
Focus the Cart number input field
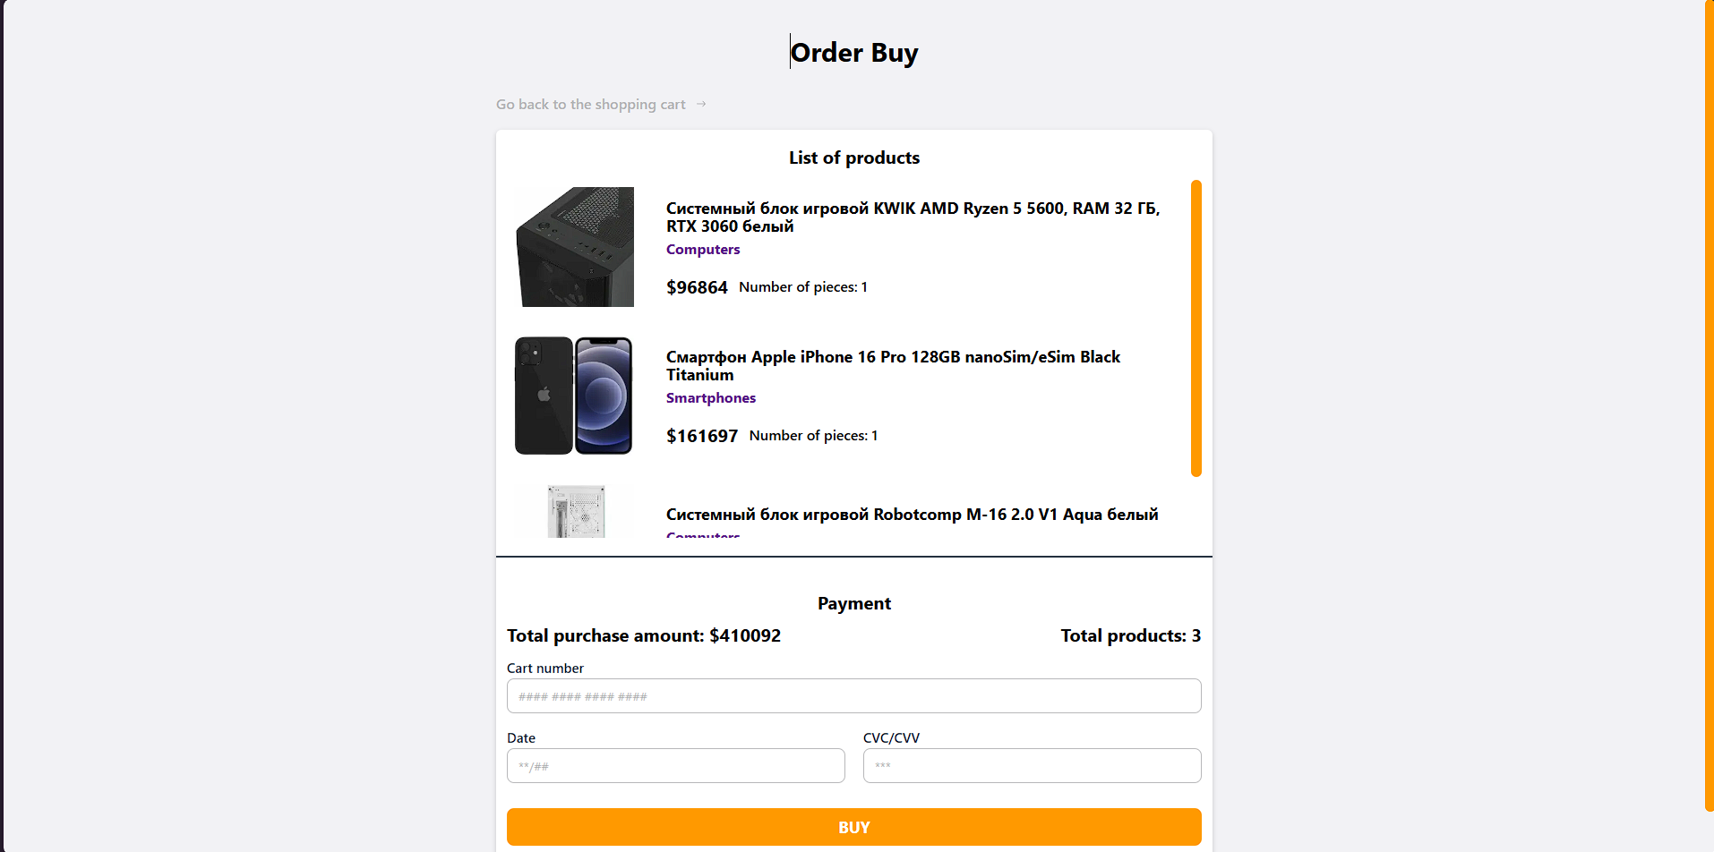coord(853,695)
